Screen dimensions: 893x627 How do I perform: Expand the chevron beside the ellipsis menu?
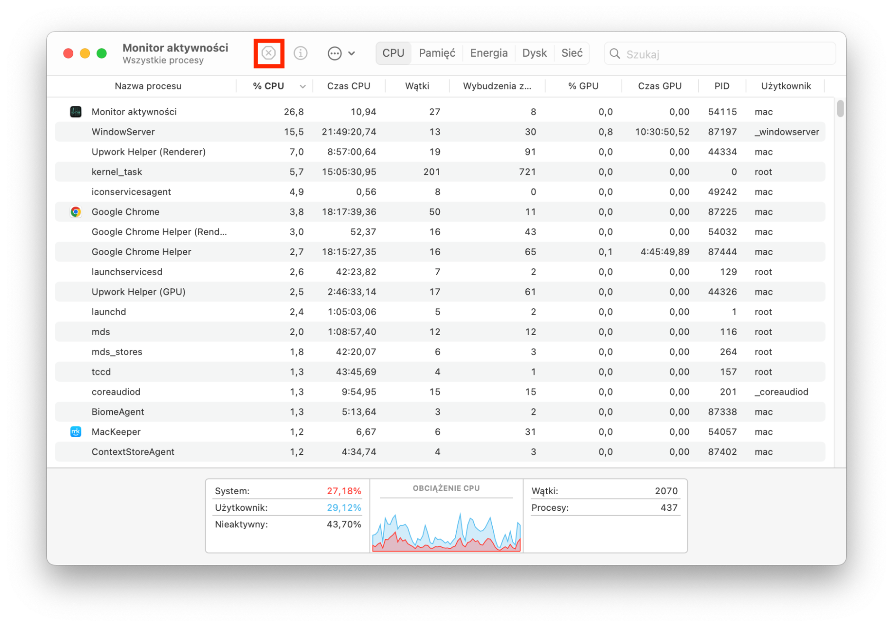[352, 54]
